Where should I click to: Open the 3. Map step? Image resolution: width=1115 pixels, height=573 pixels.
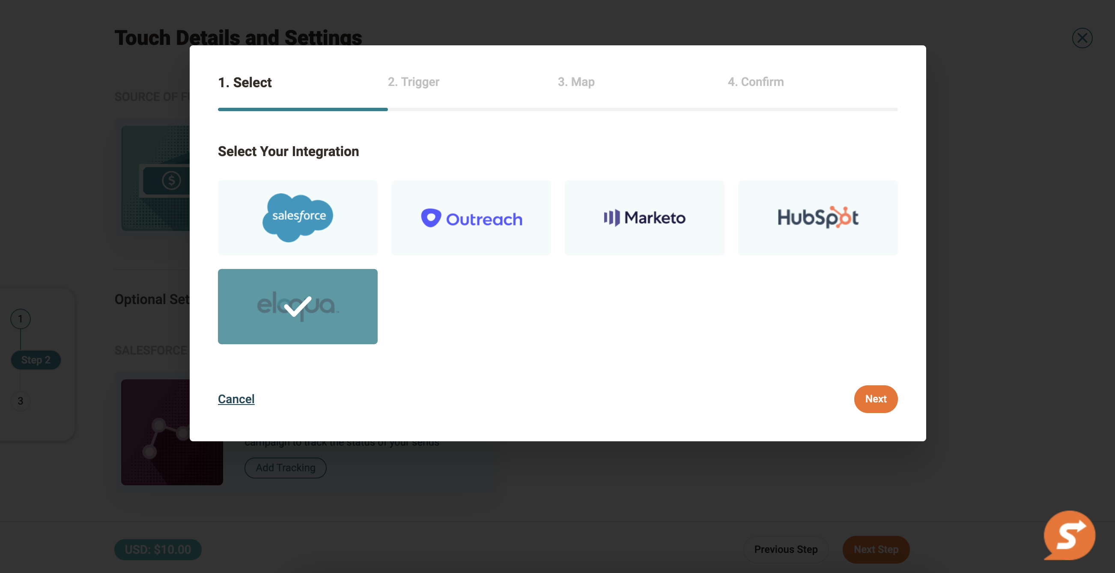tap(575, 82)
